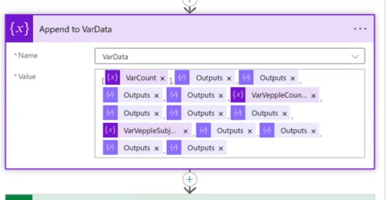
Task: Select the Outputs token right after VarVeppleSubj...
Action: click(x=226, y=131)
